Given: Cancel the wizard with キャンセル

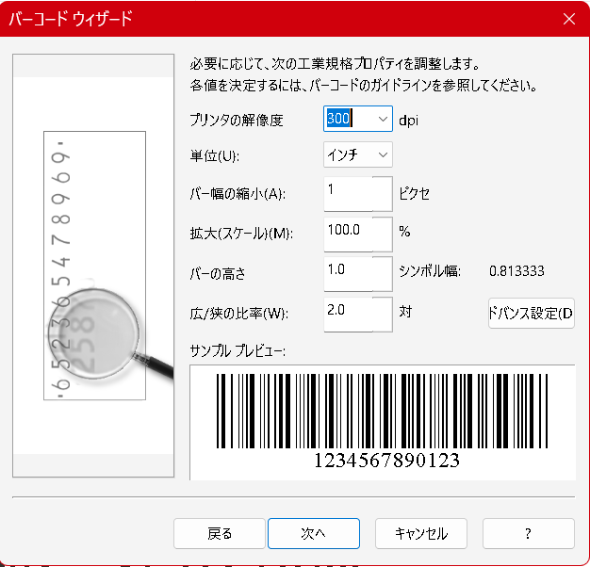Looking at the screenshot, I should click(420, 533).
